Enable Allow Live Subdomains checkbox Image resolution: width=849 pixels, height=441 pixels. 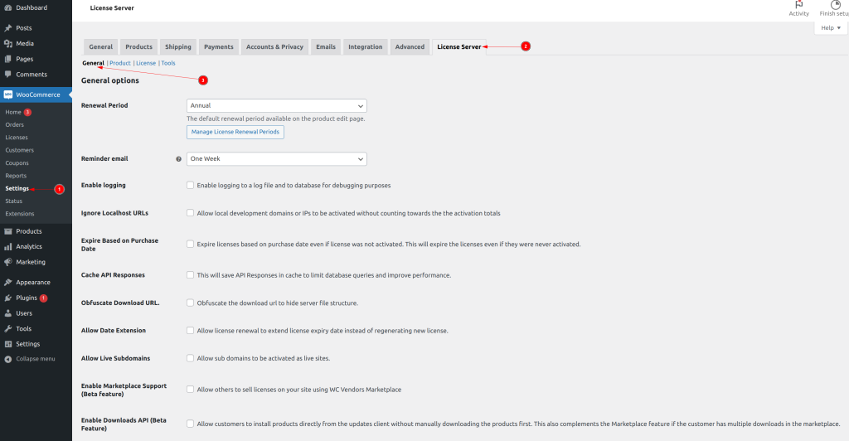[x=190, y=357]
